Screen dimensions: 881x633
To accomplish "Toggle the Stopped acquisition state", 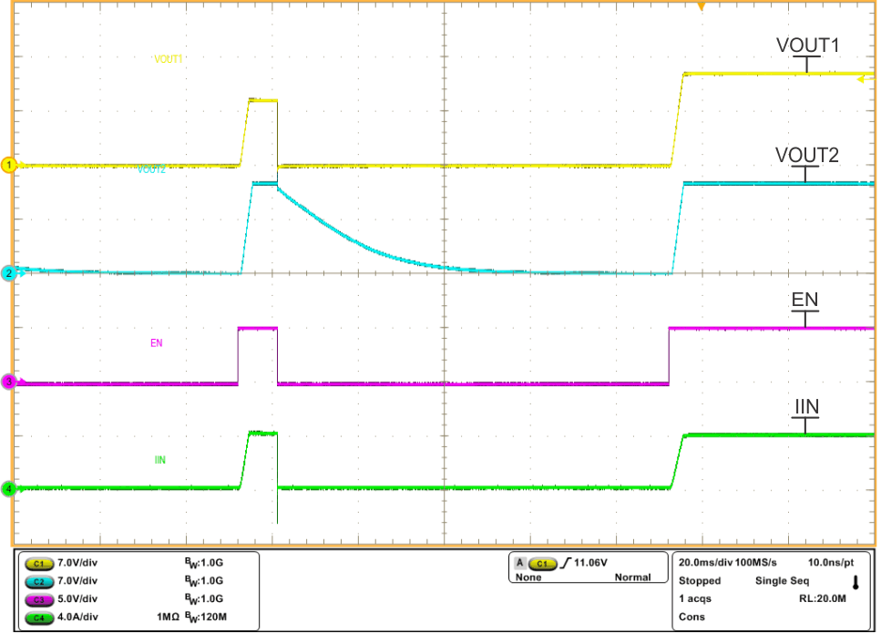I will (700, 580).
